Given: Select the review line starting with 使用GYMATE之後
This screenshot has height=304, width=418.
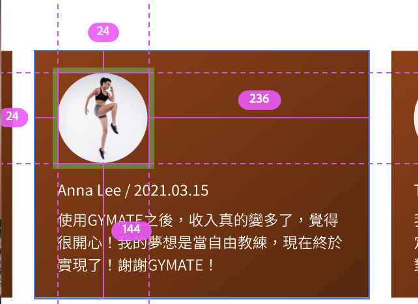Looking at the screenshot, I should (x=198, y=220).
